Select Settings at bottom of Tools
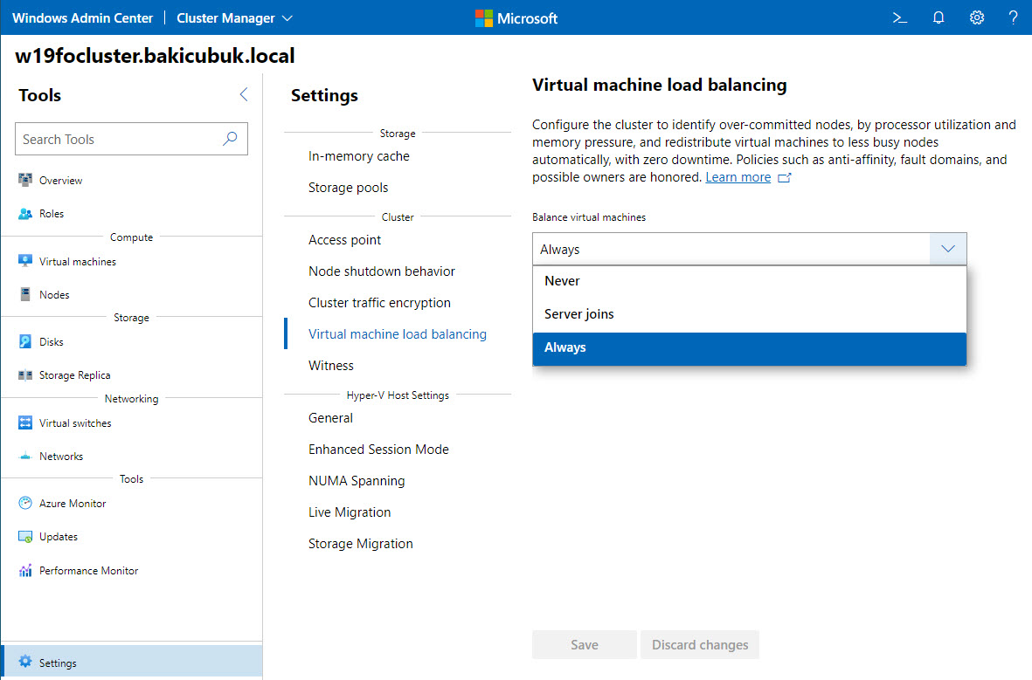Viewport: 1032px width, 680px height. click(x=132, y=662)
